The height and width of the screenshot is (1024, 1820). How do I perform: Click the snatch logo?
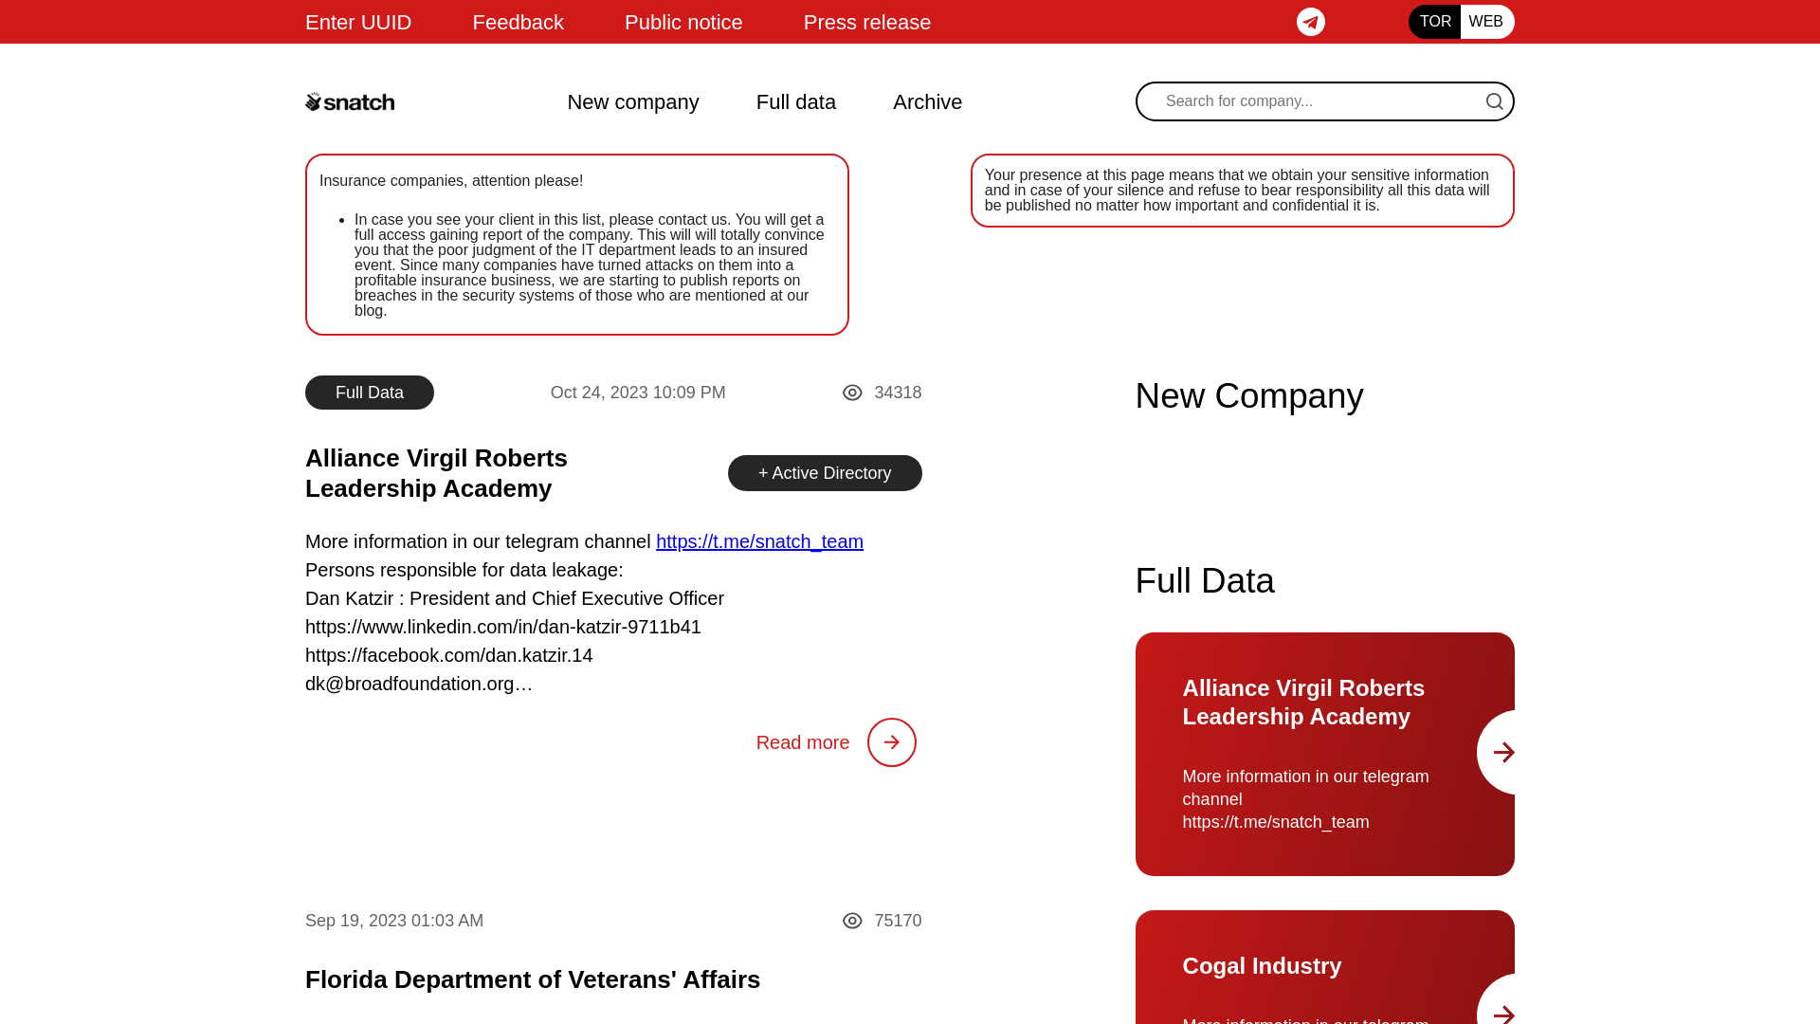350,101
